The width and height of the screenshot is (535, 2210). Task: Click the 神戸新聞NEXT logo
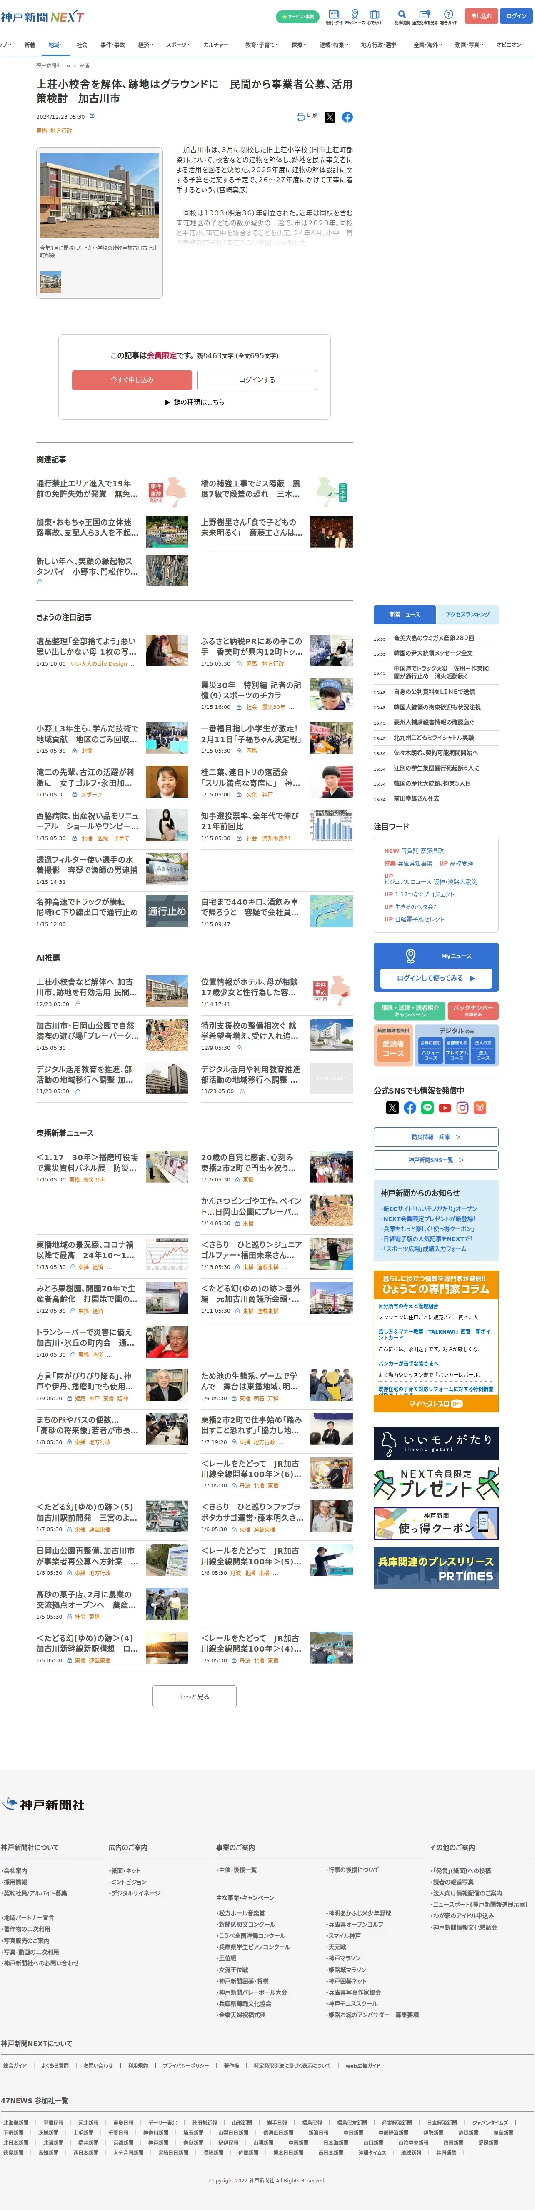[42, 16]
